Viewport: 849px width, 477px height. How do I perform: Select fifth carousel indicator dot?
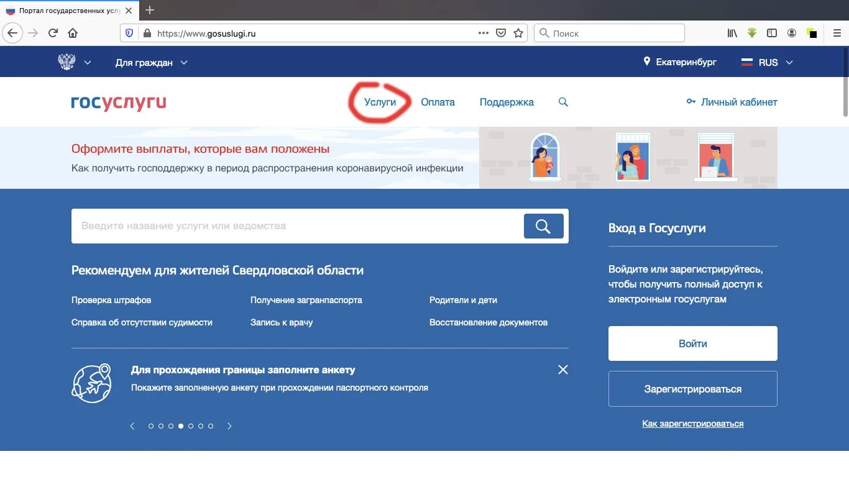click(x=191, y=426)
